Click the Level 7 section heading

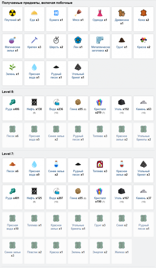[x=8, y=154]
